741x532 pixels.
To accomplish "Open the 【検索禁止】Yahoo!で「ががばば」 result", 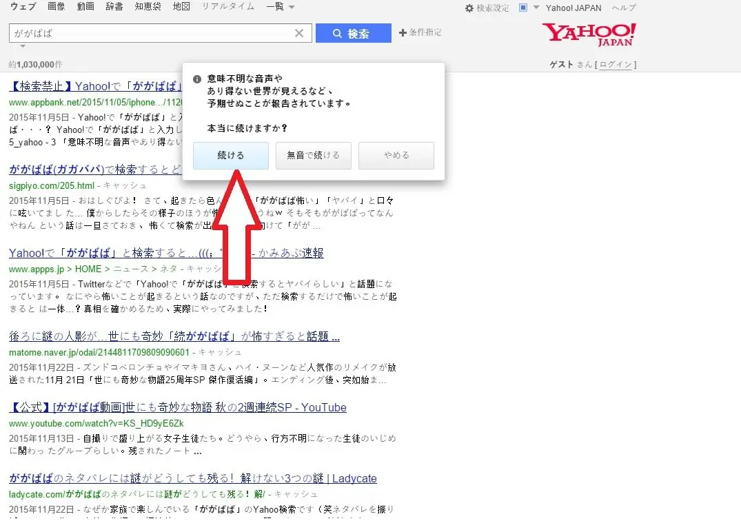I will coord(95,86).
